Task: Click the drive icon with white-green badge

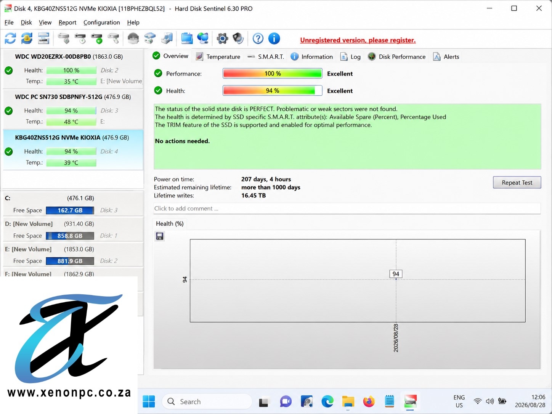Action: tap(80, 39)
